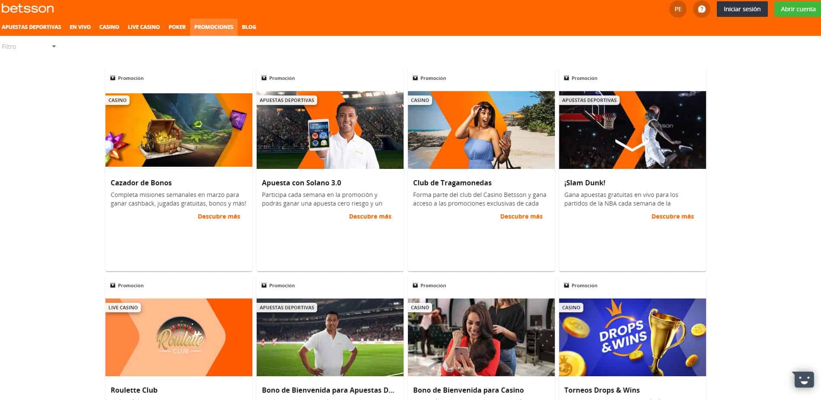Click gift icon on Club de Tragamonedas card
The image size is (821, 400).
415,78
